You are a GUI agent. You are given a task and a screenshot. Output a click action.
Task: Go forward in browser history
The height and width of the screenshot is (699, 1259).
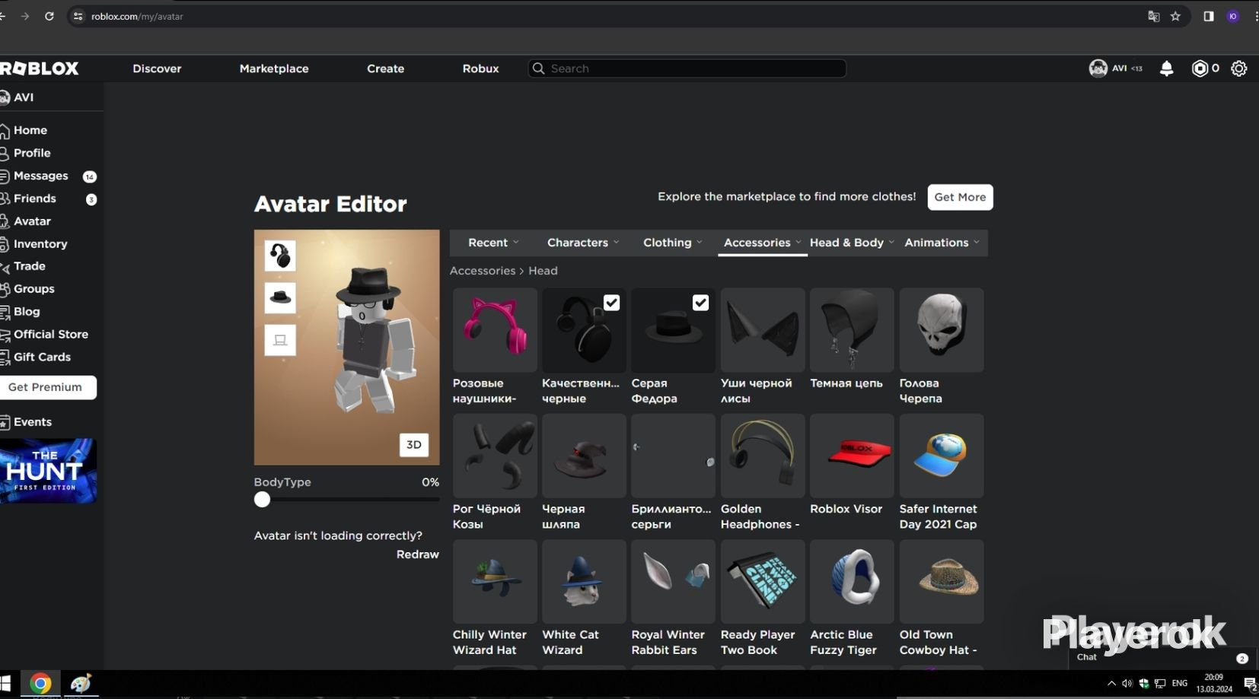[25, 16]
